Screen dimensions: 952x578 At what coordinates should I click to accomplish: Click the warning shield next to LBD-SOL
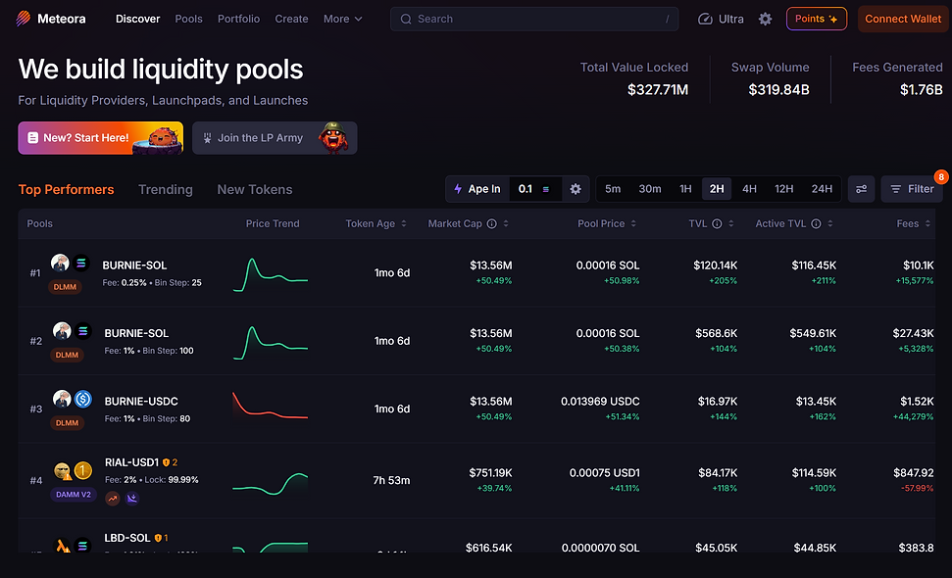click(158, 538)
